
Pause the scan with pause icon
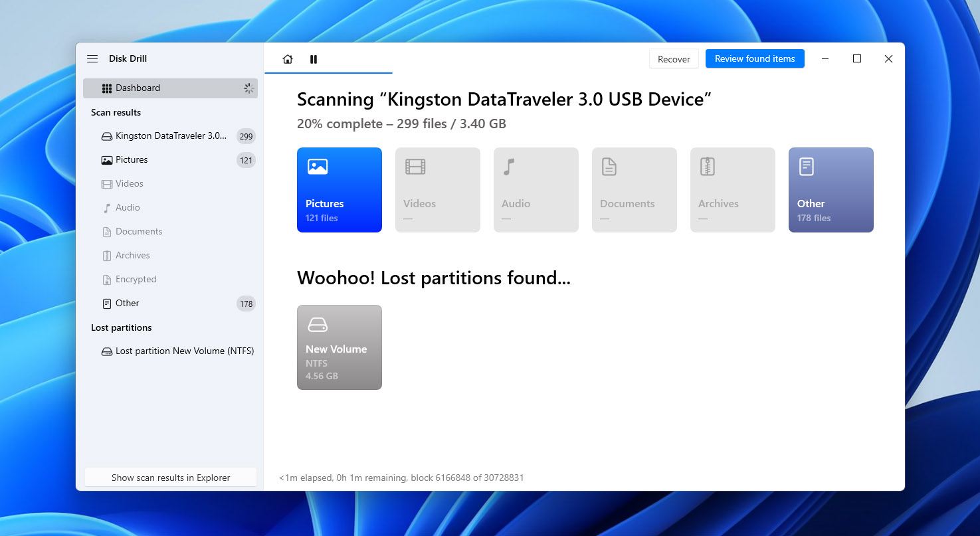pos(314,59)
